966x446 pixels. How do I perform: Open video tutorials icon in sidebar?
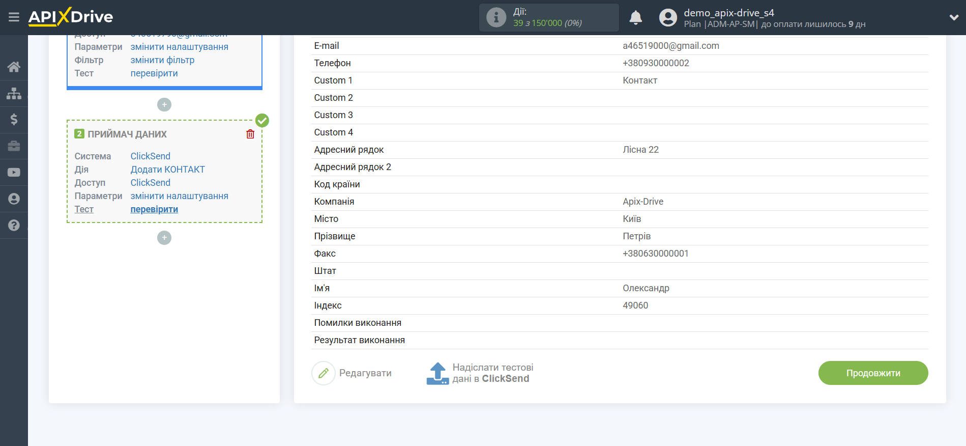pos(14,173)
